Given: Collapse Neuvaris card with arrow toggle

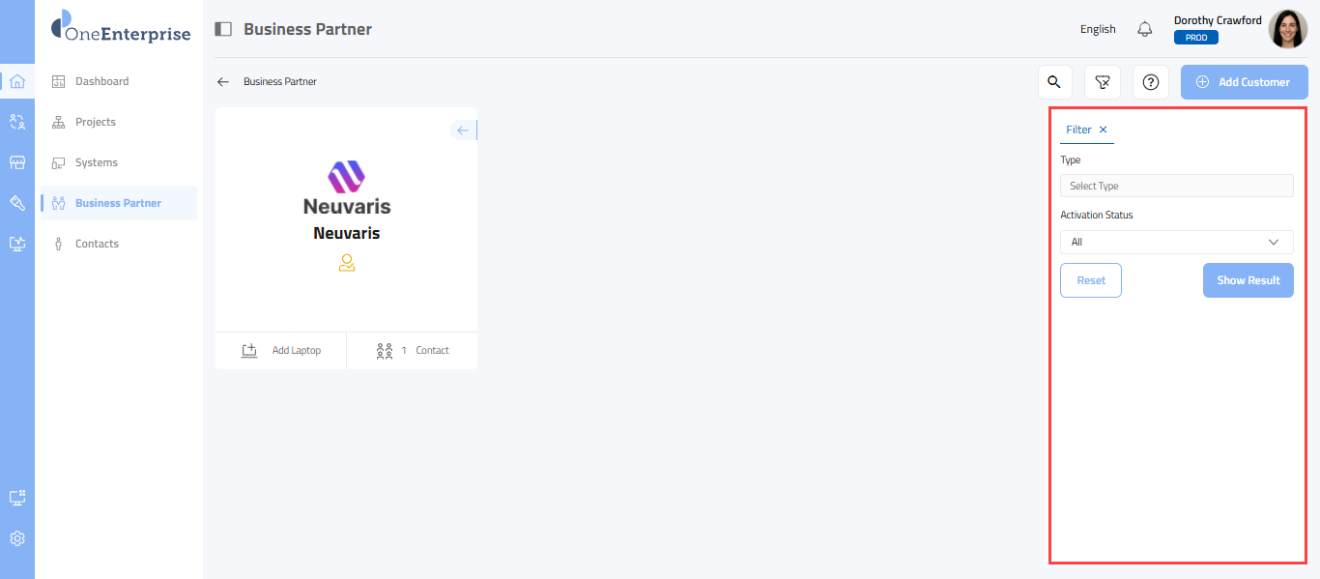Looking at the screenshot, I should [464, 130].
